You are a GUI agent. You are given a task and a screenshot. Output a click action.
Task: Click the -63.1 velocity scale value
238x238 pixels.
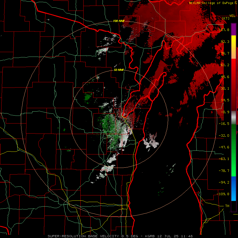[x=224, y=159]
